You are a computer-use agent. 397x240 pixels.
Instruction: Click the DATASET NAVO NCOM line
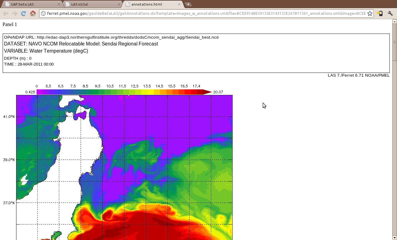coord(81,44)
